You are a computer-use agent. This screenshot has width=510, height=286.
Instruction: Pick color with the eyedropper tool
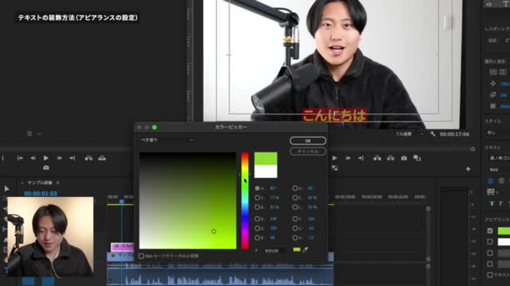(x=305, y=249)
